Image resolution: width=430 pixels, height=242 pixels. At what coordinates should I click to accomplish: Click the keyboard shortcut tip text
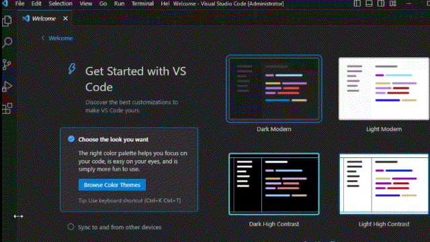pyautogui.click(x=130, y=200)
